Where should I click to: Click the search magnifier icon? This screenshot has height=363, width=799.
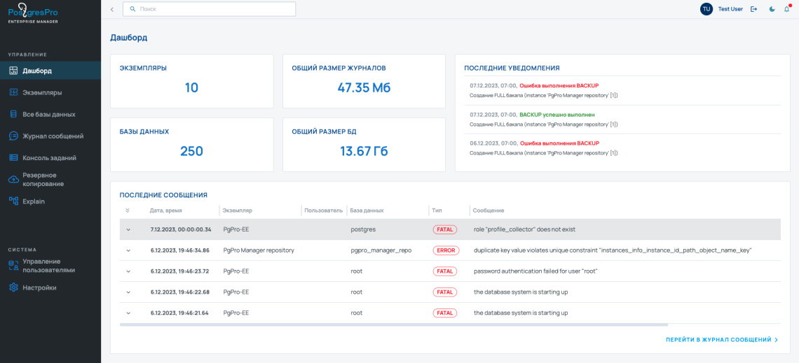coord(132,9)
